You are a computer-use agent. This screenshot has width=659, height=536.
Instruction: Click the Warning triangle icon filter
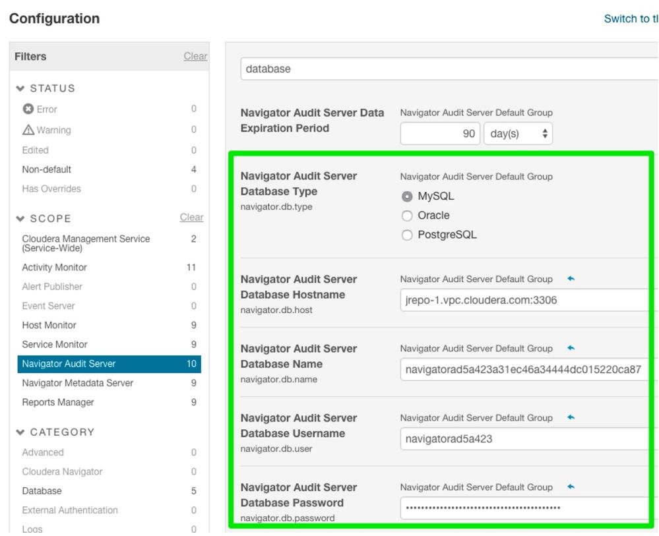(x=28, y=130)
